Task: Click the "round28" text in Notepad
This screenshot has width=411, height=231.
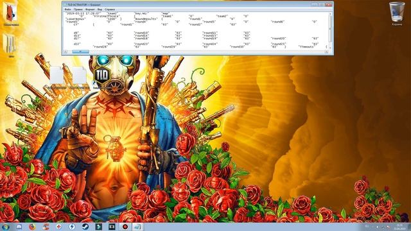Action: [101, 47]
